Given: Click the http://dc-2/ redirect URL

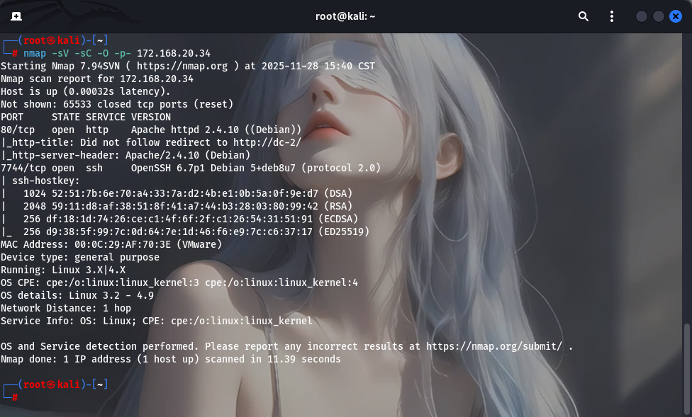Looking at the screenshot, I should click(x=267, y=142).
